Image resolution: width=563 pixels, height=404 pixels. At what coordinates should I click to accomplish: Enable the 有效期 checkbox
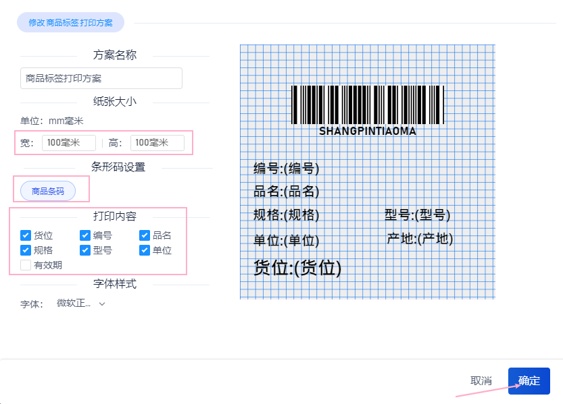coord(26,265)
